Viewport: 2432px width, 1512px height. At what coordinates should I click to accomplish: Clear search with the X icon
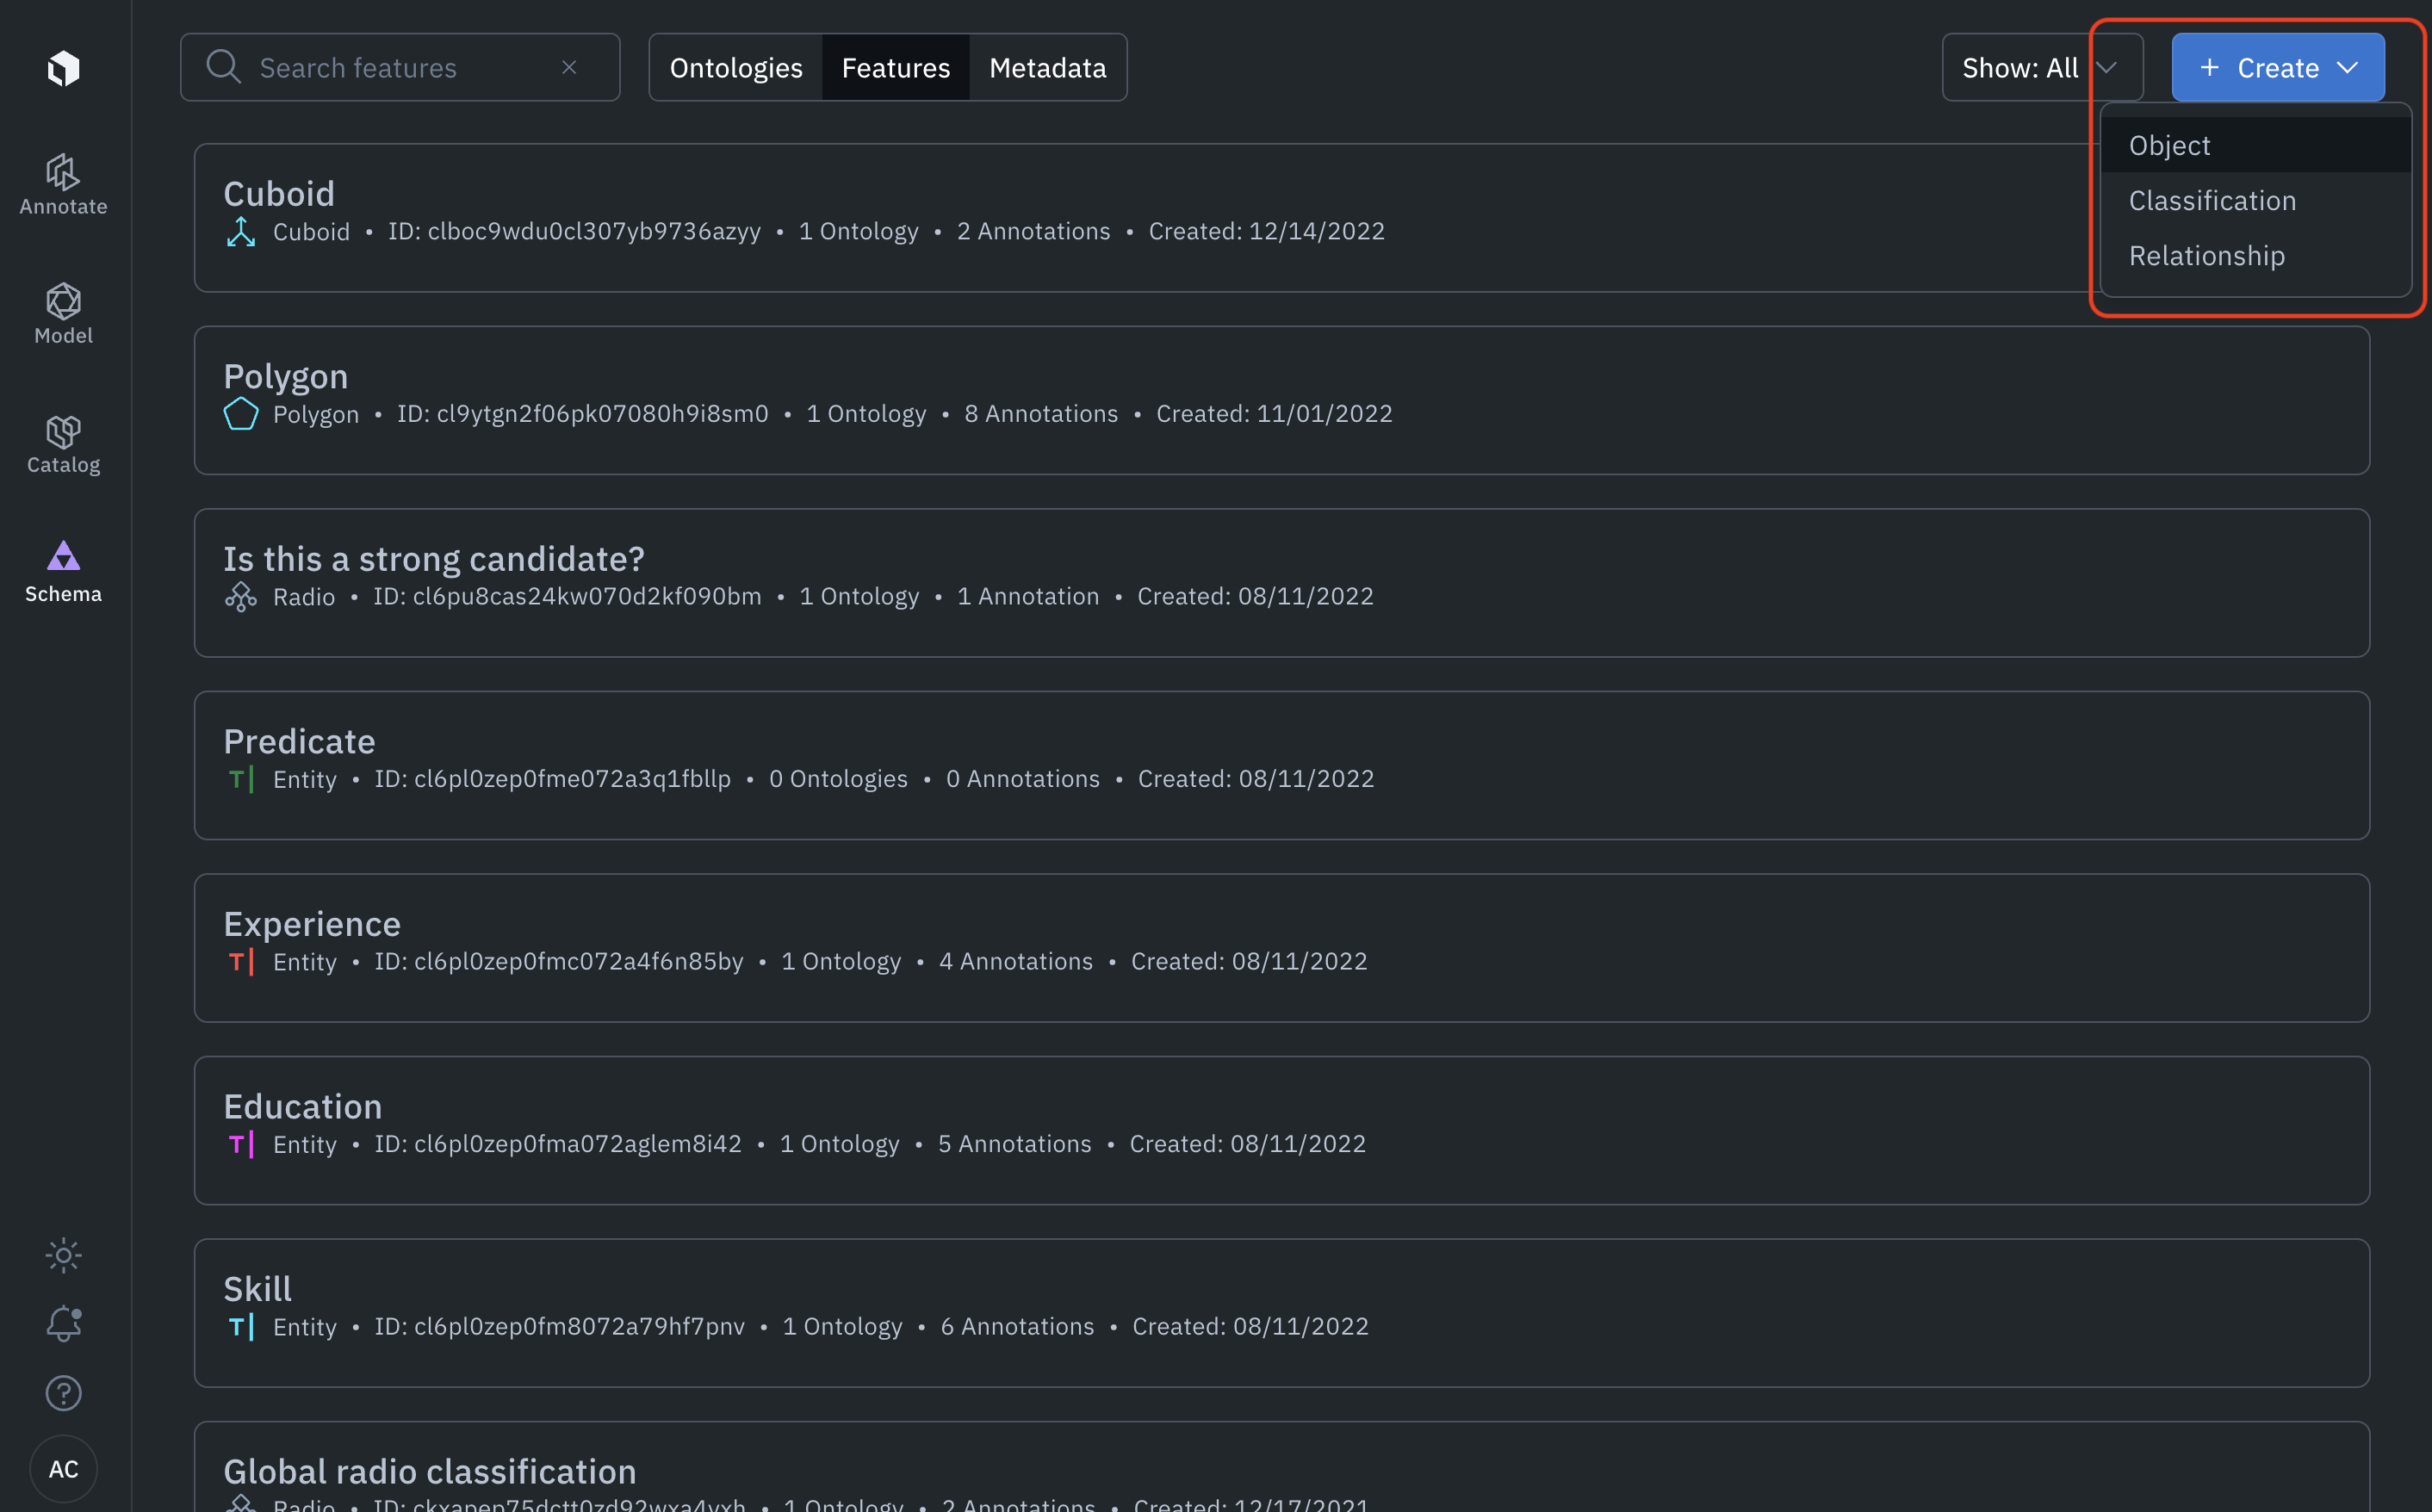(x=569, y=67)
